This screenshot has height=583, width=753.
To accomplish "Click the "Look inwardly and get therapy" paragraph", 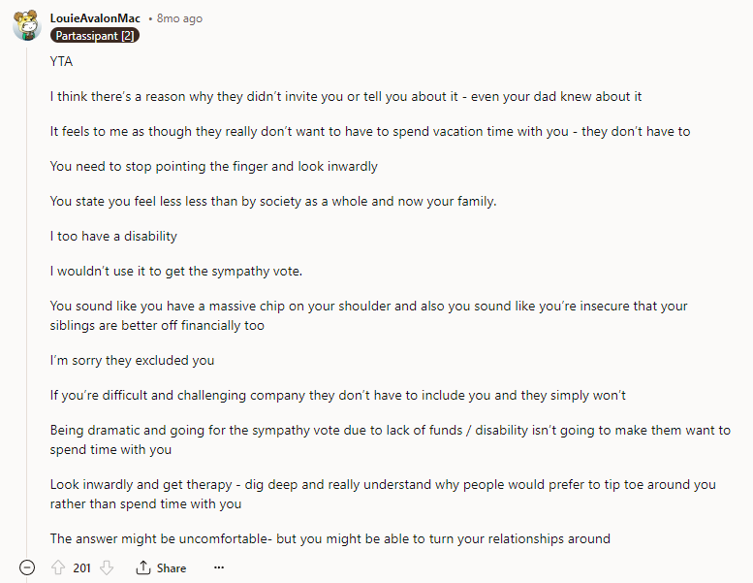I will (383, 494).
